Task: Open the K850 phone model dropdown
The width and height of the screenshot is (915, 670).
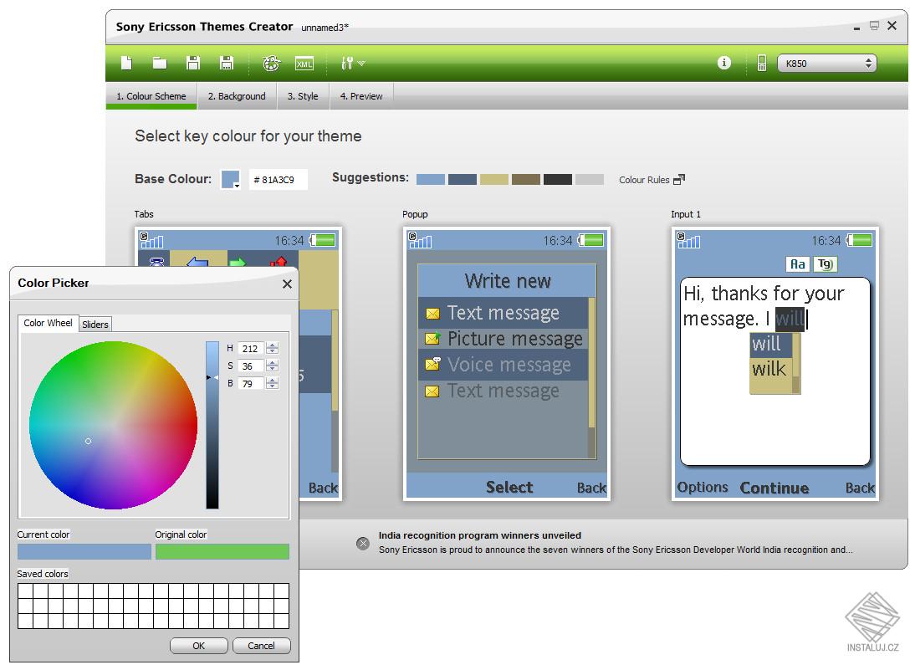Action: [x=867, y=63]
